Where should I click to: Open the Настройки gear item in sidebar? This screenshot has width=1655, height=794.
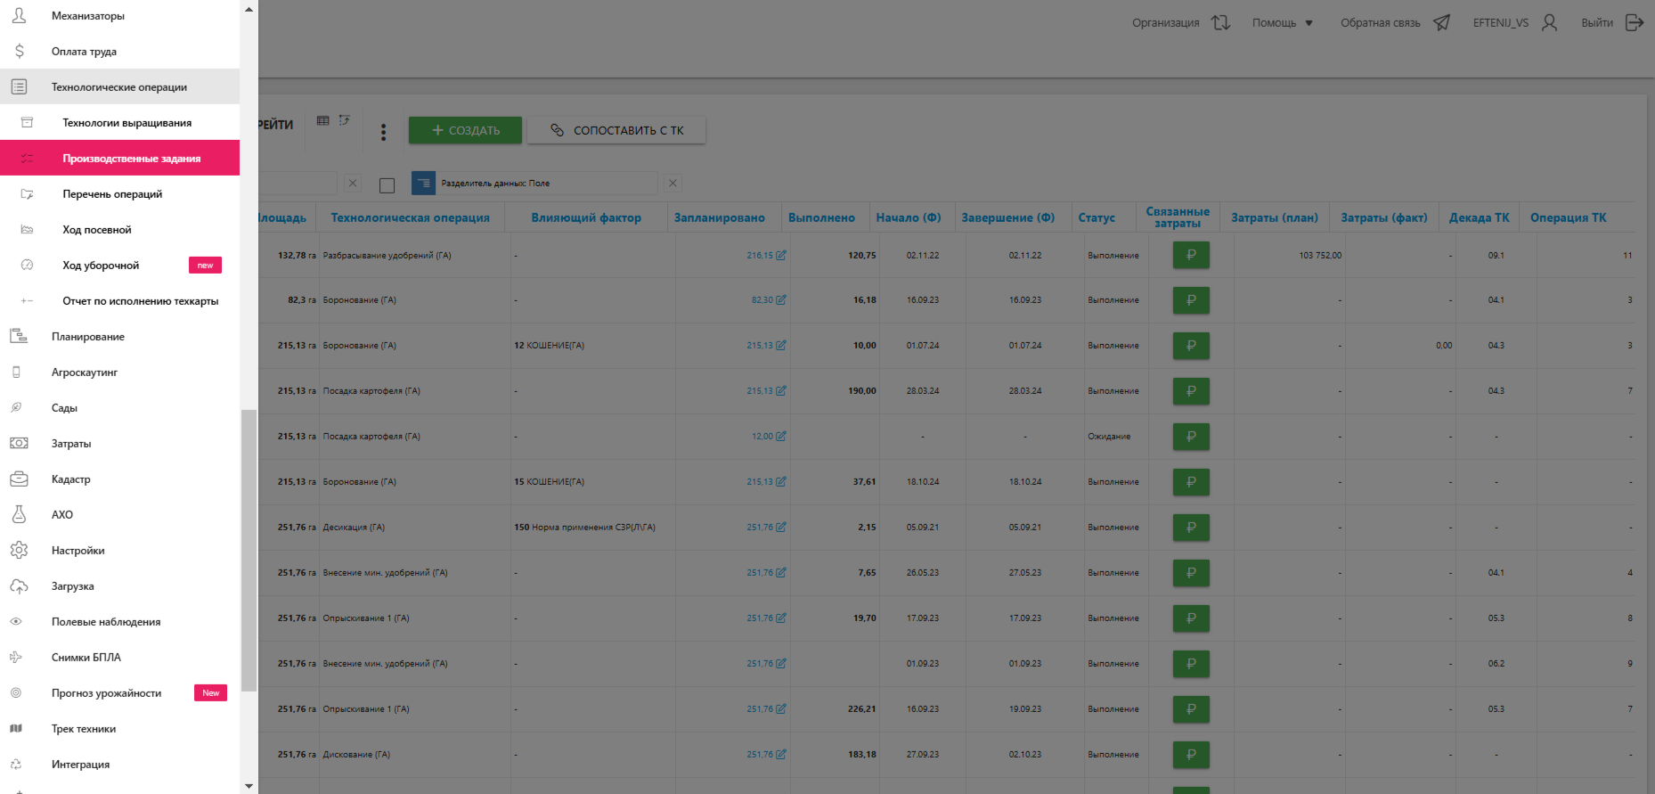point(78,551)
